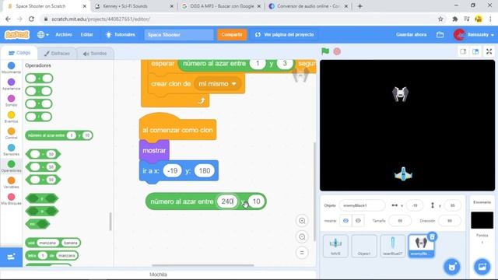This screenshot has width=498, height=280.
Task: Open the 'mí mismo' clone dropdown
Action: pyautogui.click(x=217, y=84)
